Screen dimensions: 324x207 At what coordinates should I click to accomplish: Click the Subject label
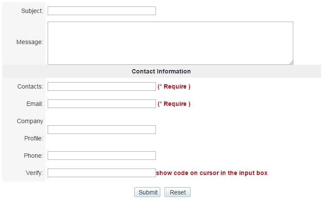point(32,11)
